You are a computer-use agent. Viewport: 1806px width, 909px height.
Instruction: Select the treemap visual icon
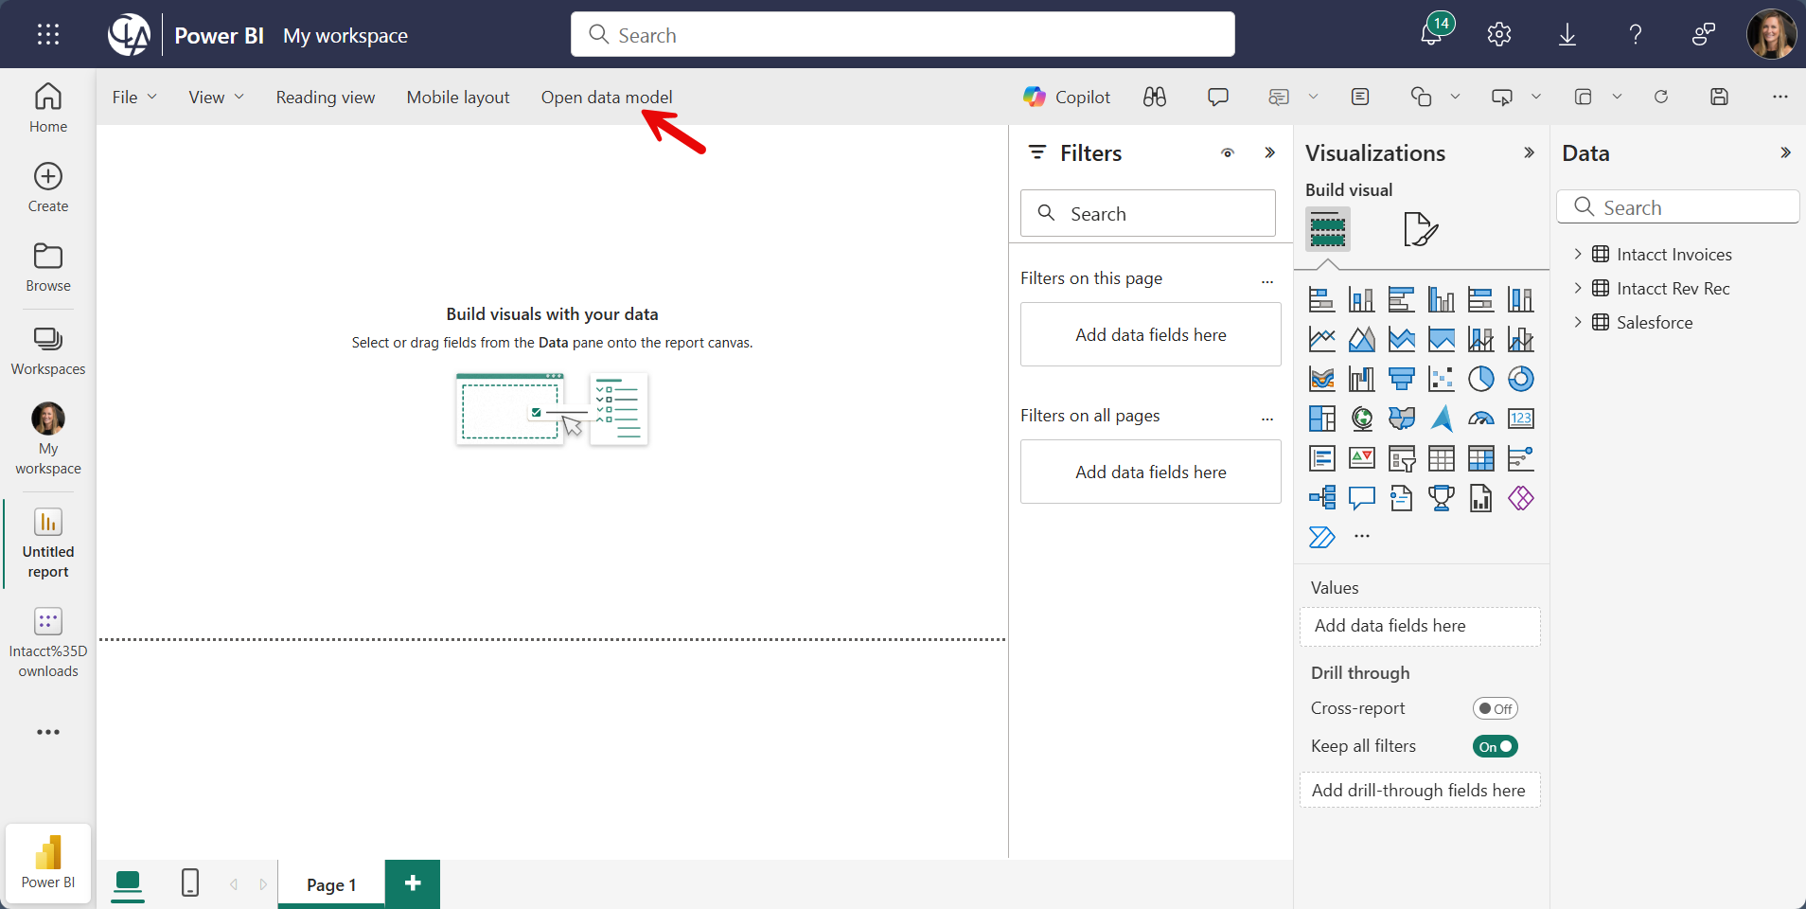[x=1321, y=419]
